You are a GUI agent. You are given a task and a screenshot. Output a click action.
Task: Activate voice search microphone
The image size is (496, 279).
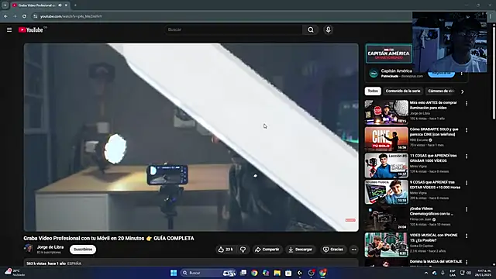[x=328, y=29]
